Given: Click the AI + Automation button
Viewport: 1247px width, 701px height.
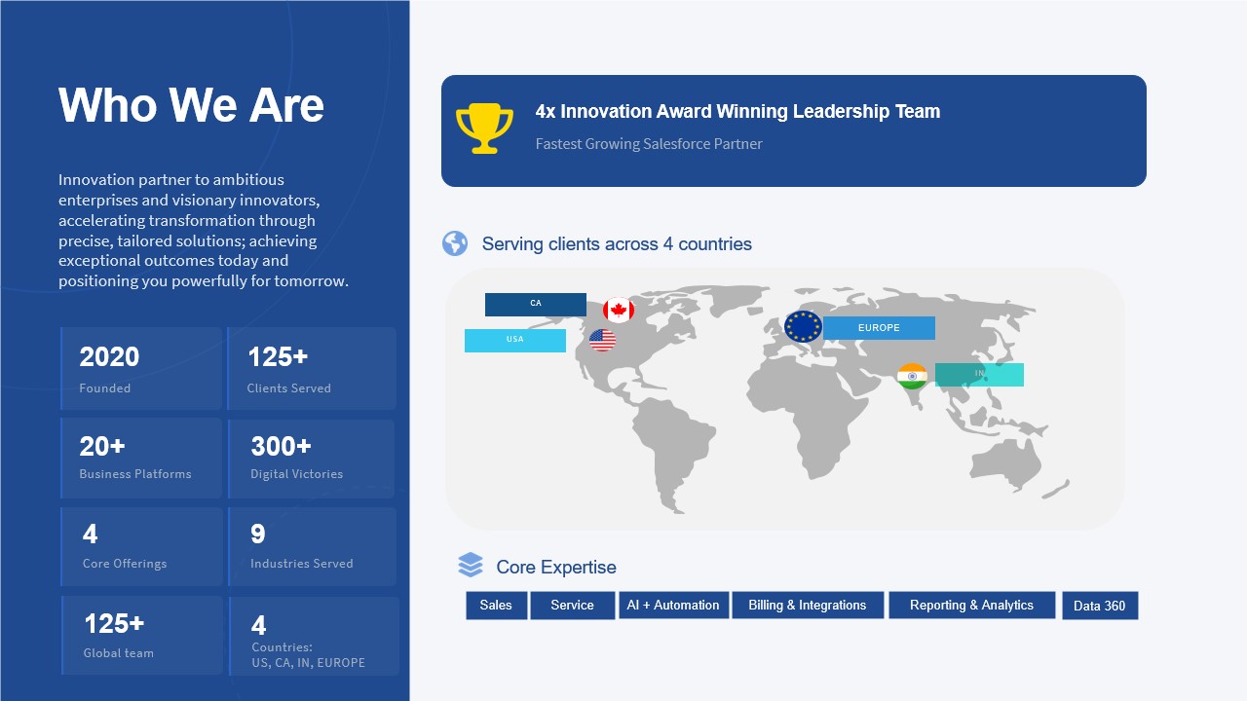Looking at the screenshot, I should coord(673,606).
